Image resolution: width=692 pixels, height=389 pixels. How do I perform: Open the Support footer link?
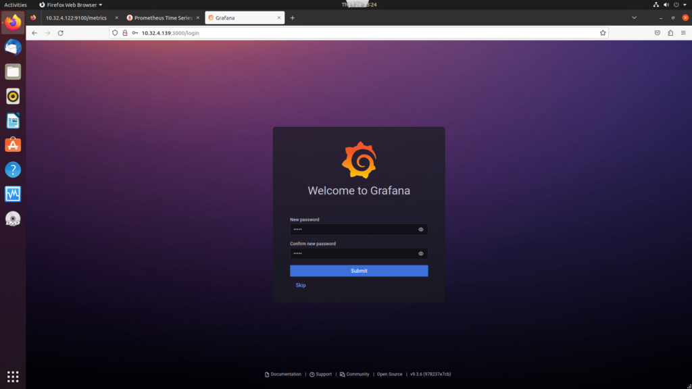(x=320, y=374)
